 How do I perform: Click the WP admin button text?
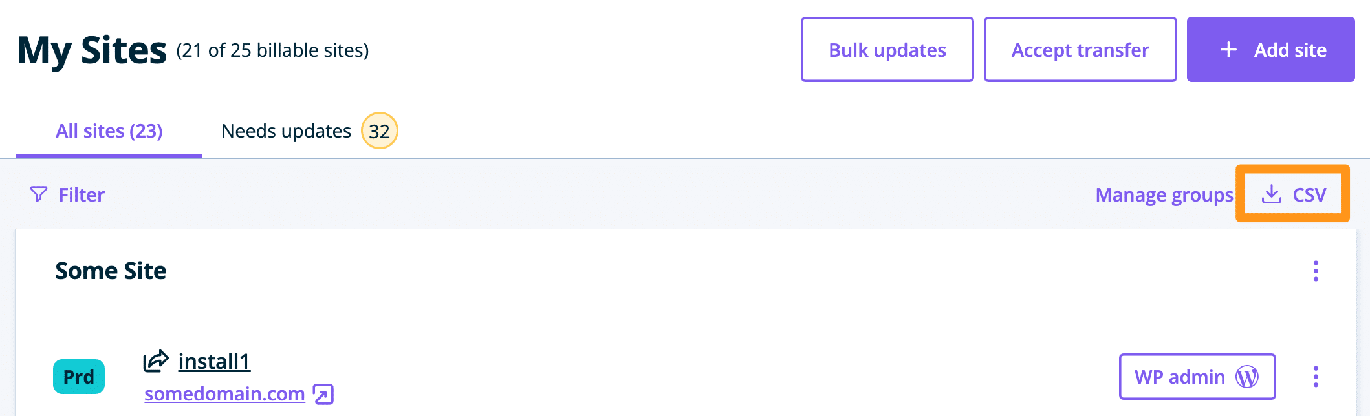(1179, 377)
